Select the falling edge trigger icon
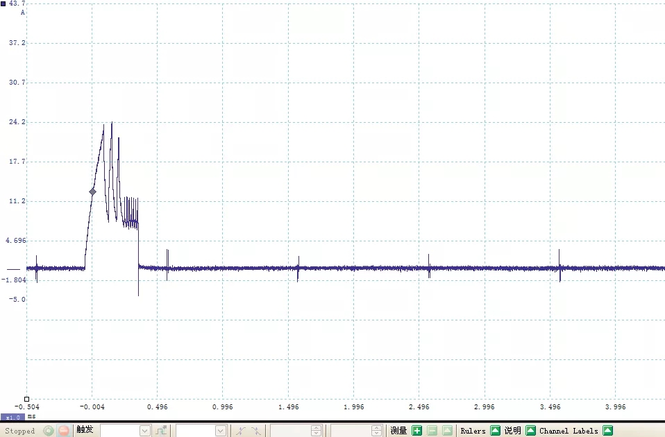665x437 pixels. pyautogui.click(x=255, y=431)
